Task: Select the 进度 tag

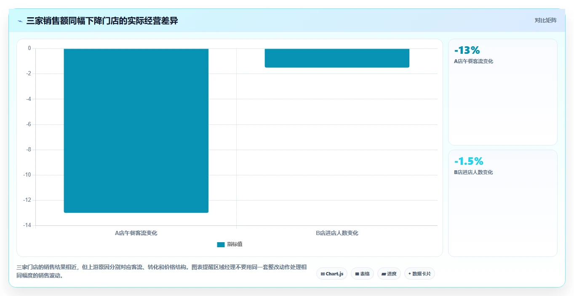Action: click(389, 274)
